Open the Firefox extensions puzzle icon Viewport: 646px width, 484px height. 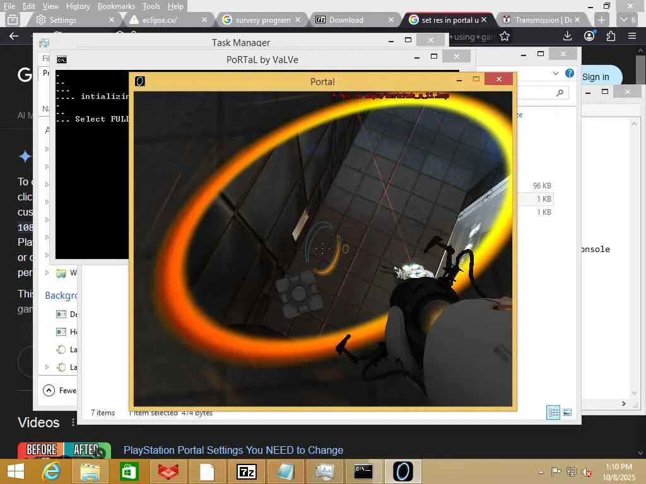(x=611, y=36)
